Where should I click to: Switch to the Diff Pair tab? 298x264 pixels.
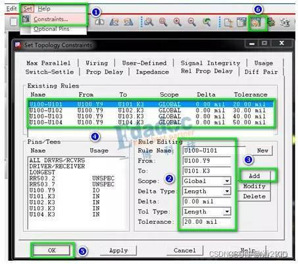point(261,72)
